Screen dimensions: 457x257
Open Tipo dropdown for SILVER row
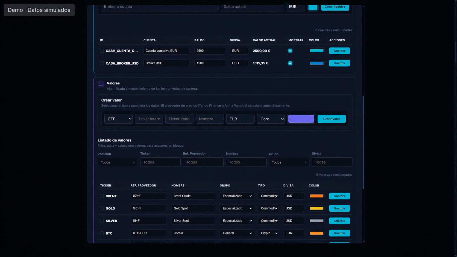pos(268,221)
